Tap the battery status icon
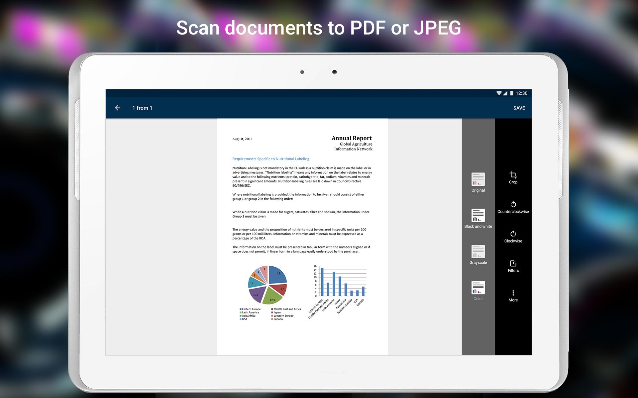This screenshot has height=398, width=638. click(512, 93)
